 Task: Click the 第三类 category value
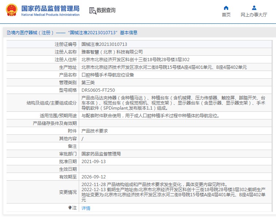[88, 83]
